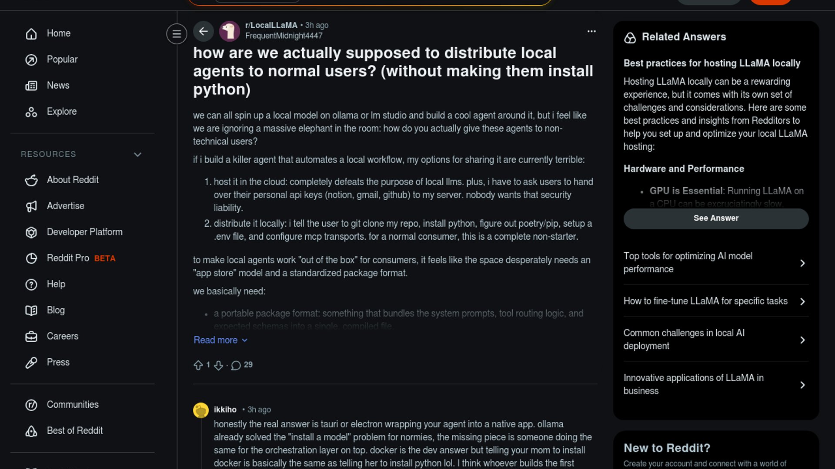Open ikkiho's user profile
This screenshot has width=835, height=469.
click(225, 410)
